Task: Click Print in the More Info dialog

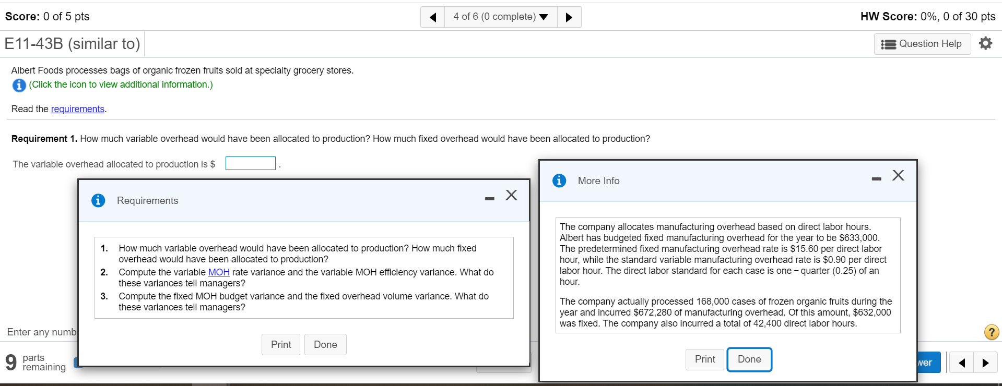Action: pos(705,359)
